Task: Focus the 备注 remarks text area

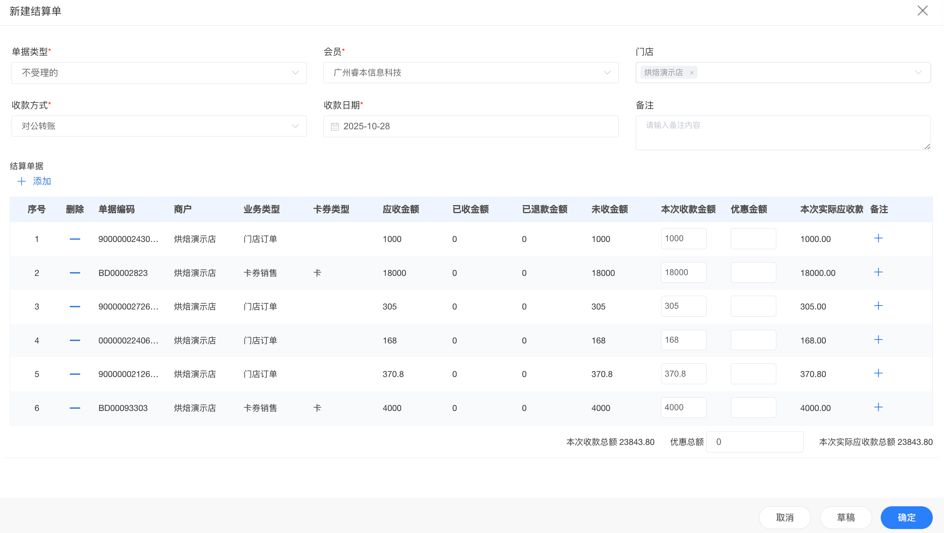Action: point(783,133)
